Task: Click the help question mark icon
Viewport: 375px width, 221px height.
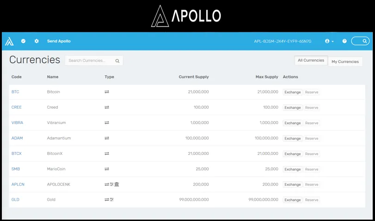Action: pyautogui.click(x=344, y=41)
